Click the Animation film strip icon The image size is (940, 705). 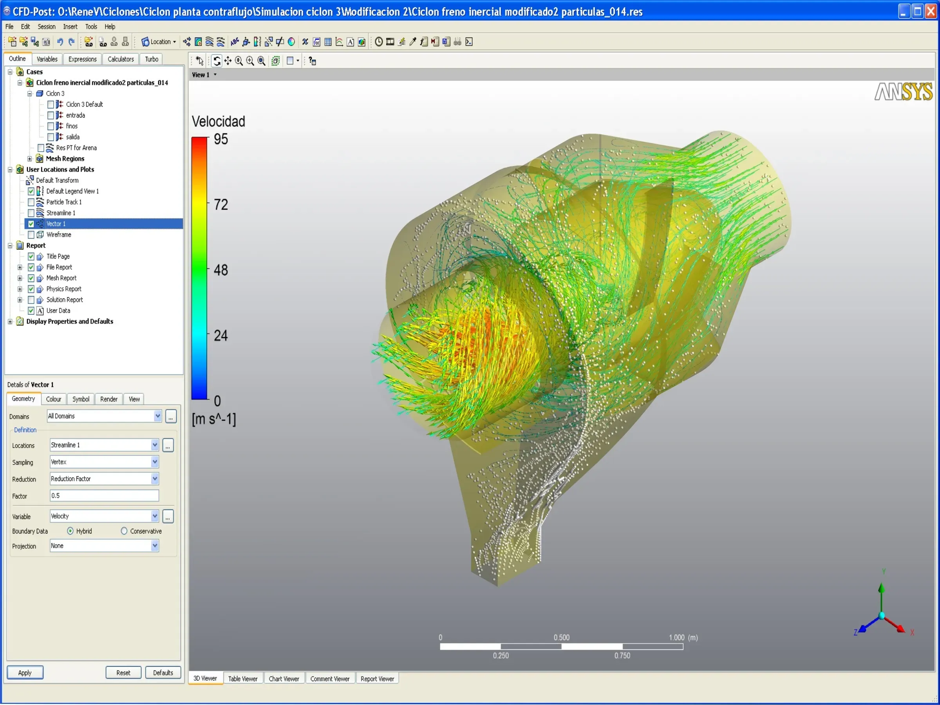click(390, 42)
